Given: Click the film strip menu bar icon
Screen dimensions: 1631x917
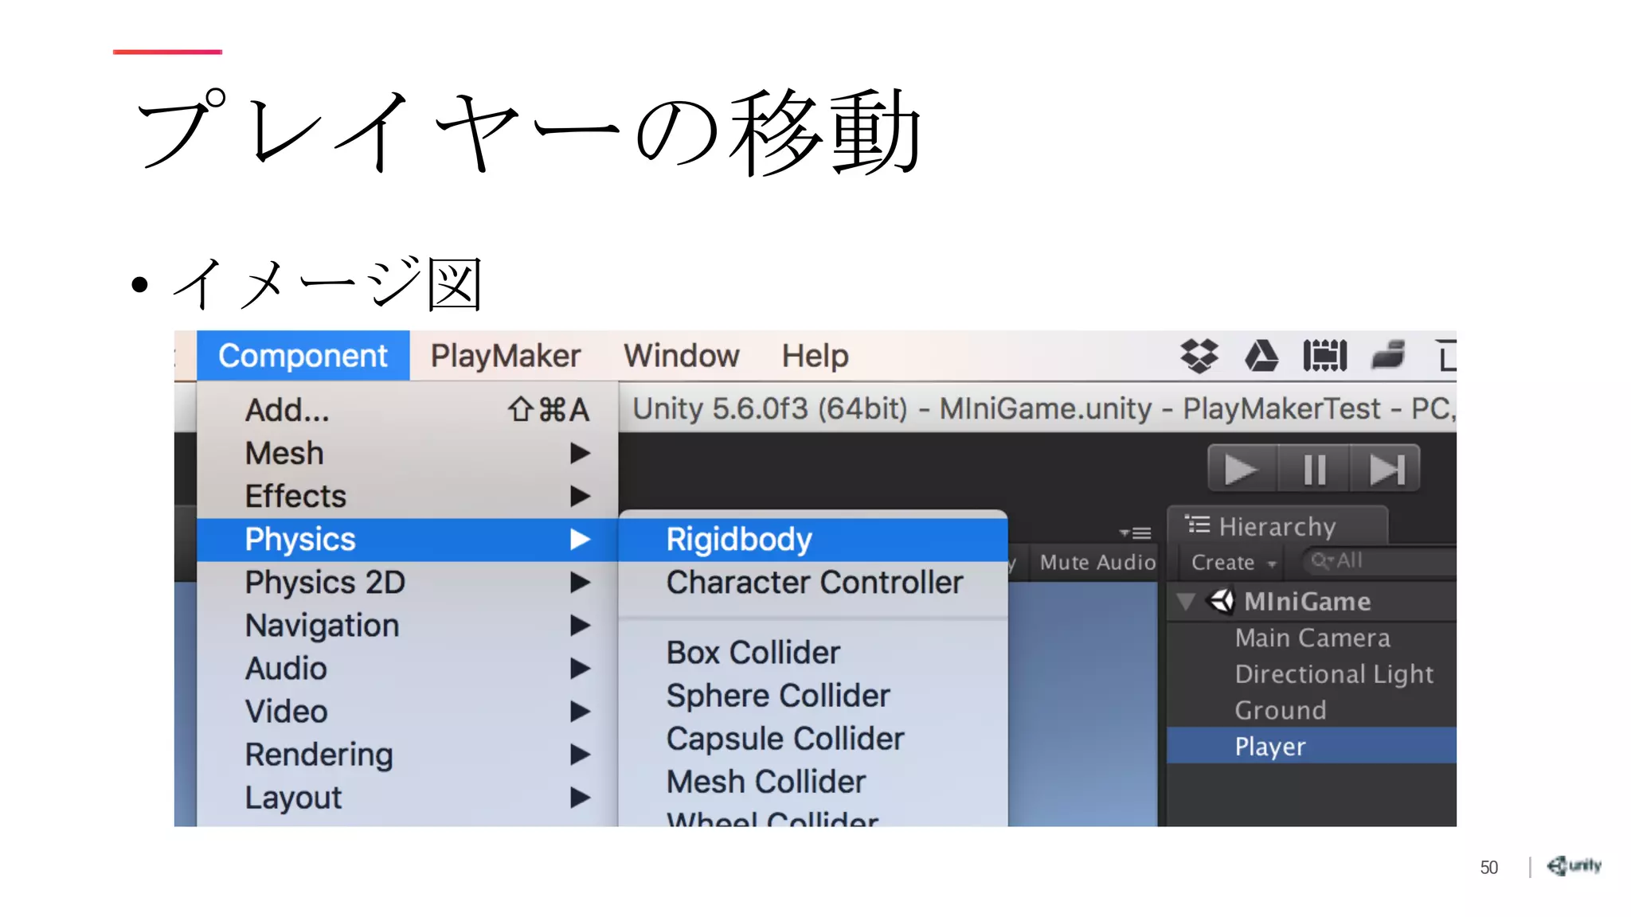Looking at the screenshot, I should tap(1324, 356).
